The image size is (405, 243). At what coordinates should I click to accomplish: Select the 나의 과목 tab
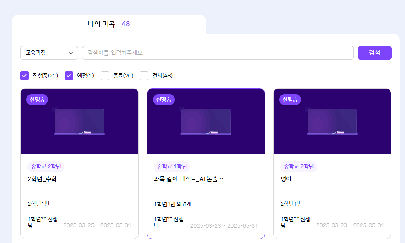pyautogui.click(x=101, y=24)
